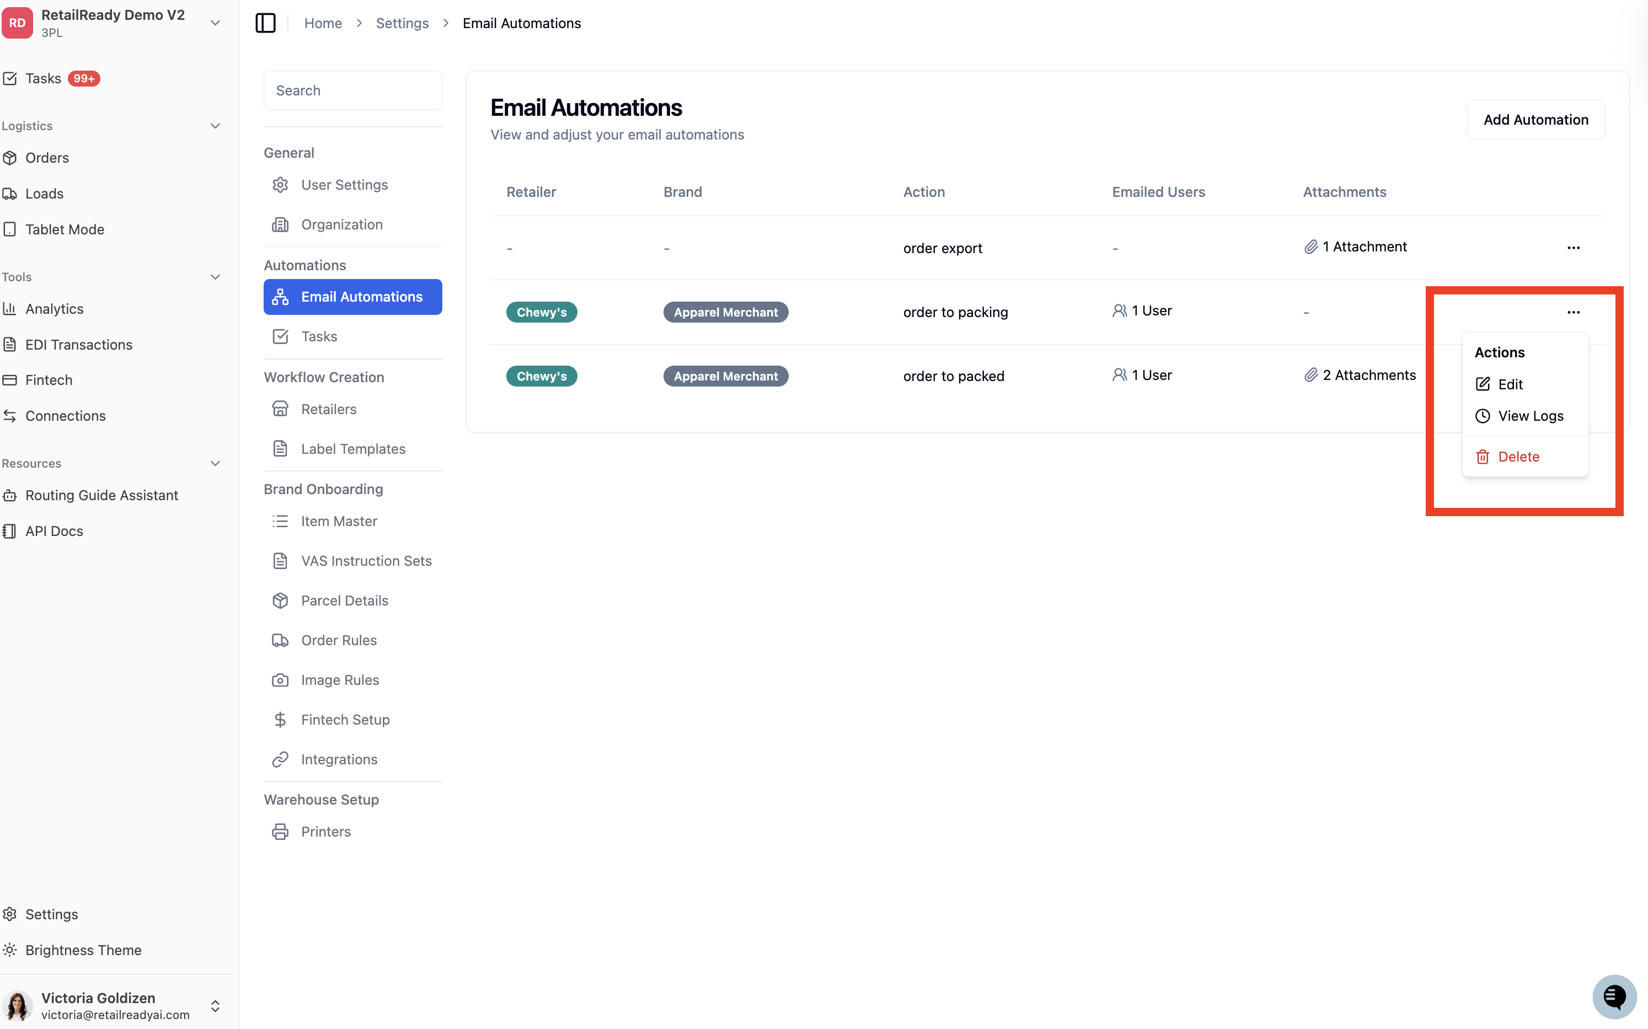
Task: Open Fintech Setup dollar icon
Action: [x=280, y=720]
